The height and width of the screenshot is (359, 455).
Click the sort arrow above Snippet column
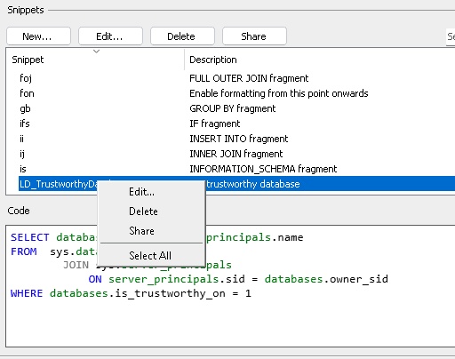point(96,52)
